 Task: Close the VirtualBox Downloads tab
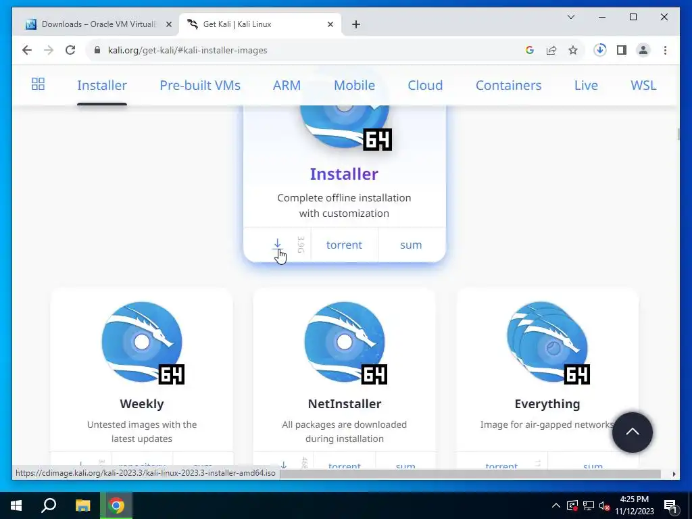tap(168, 24)
